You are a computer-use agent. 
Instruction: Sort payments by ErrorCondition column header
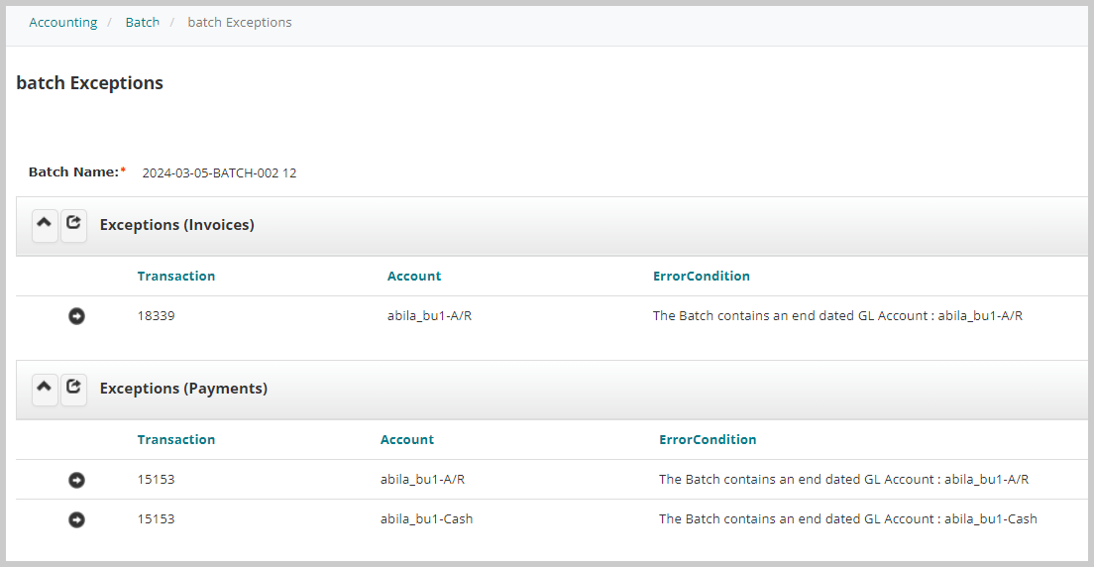pyautogui.click(x=708, y=439)
